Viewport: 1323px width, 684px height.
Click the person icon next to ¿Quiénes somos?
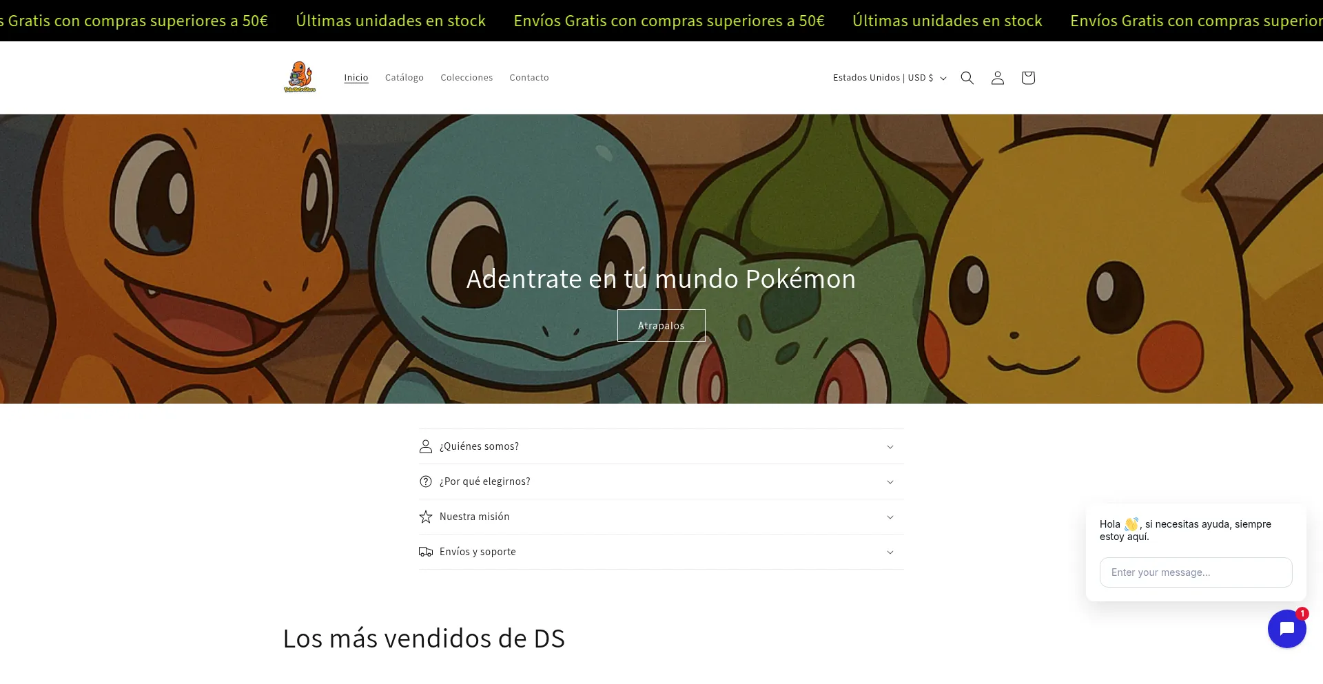(425, 446)
